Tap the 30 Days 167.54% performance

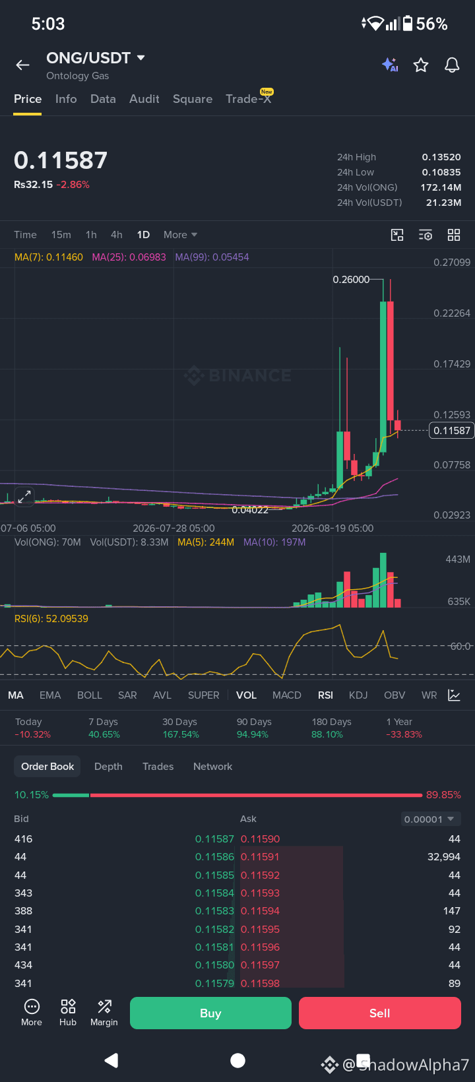click(x=181, y=728)
